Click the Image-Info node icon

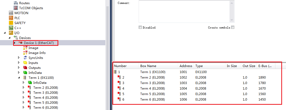coord(25,53)
